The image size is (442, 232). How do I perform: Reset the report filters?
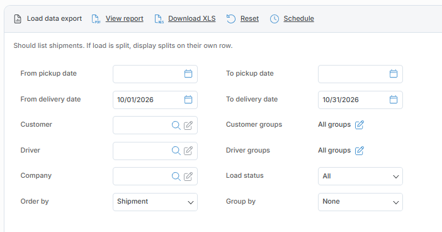click(249, 19)
